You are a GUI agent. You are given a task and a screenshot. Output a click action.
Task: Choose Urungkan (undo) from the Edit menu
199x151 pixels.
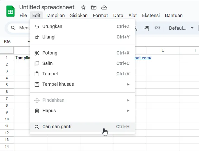pos(52,26)
